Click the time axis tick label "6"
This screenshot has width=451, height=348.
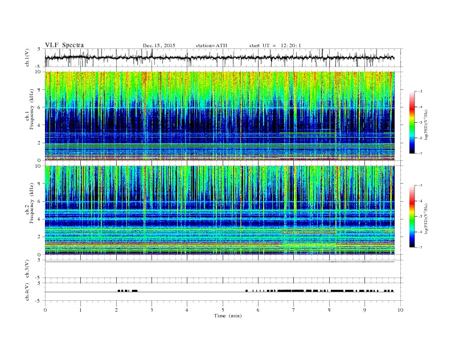[x=258, y=310]
